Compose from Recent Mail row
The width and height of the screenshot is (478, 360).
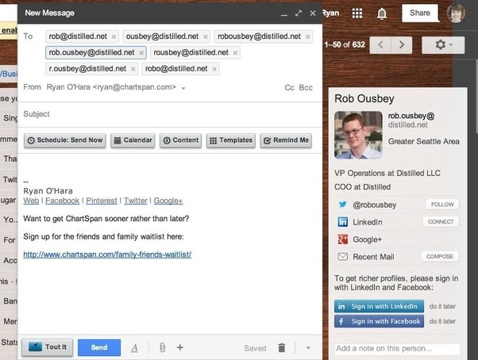coord(440,257)
